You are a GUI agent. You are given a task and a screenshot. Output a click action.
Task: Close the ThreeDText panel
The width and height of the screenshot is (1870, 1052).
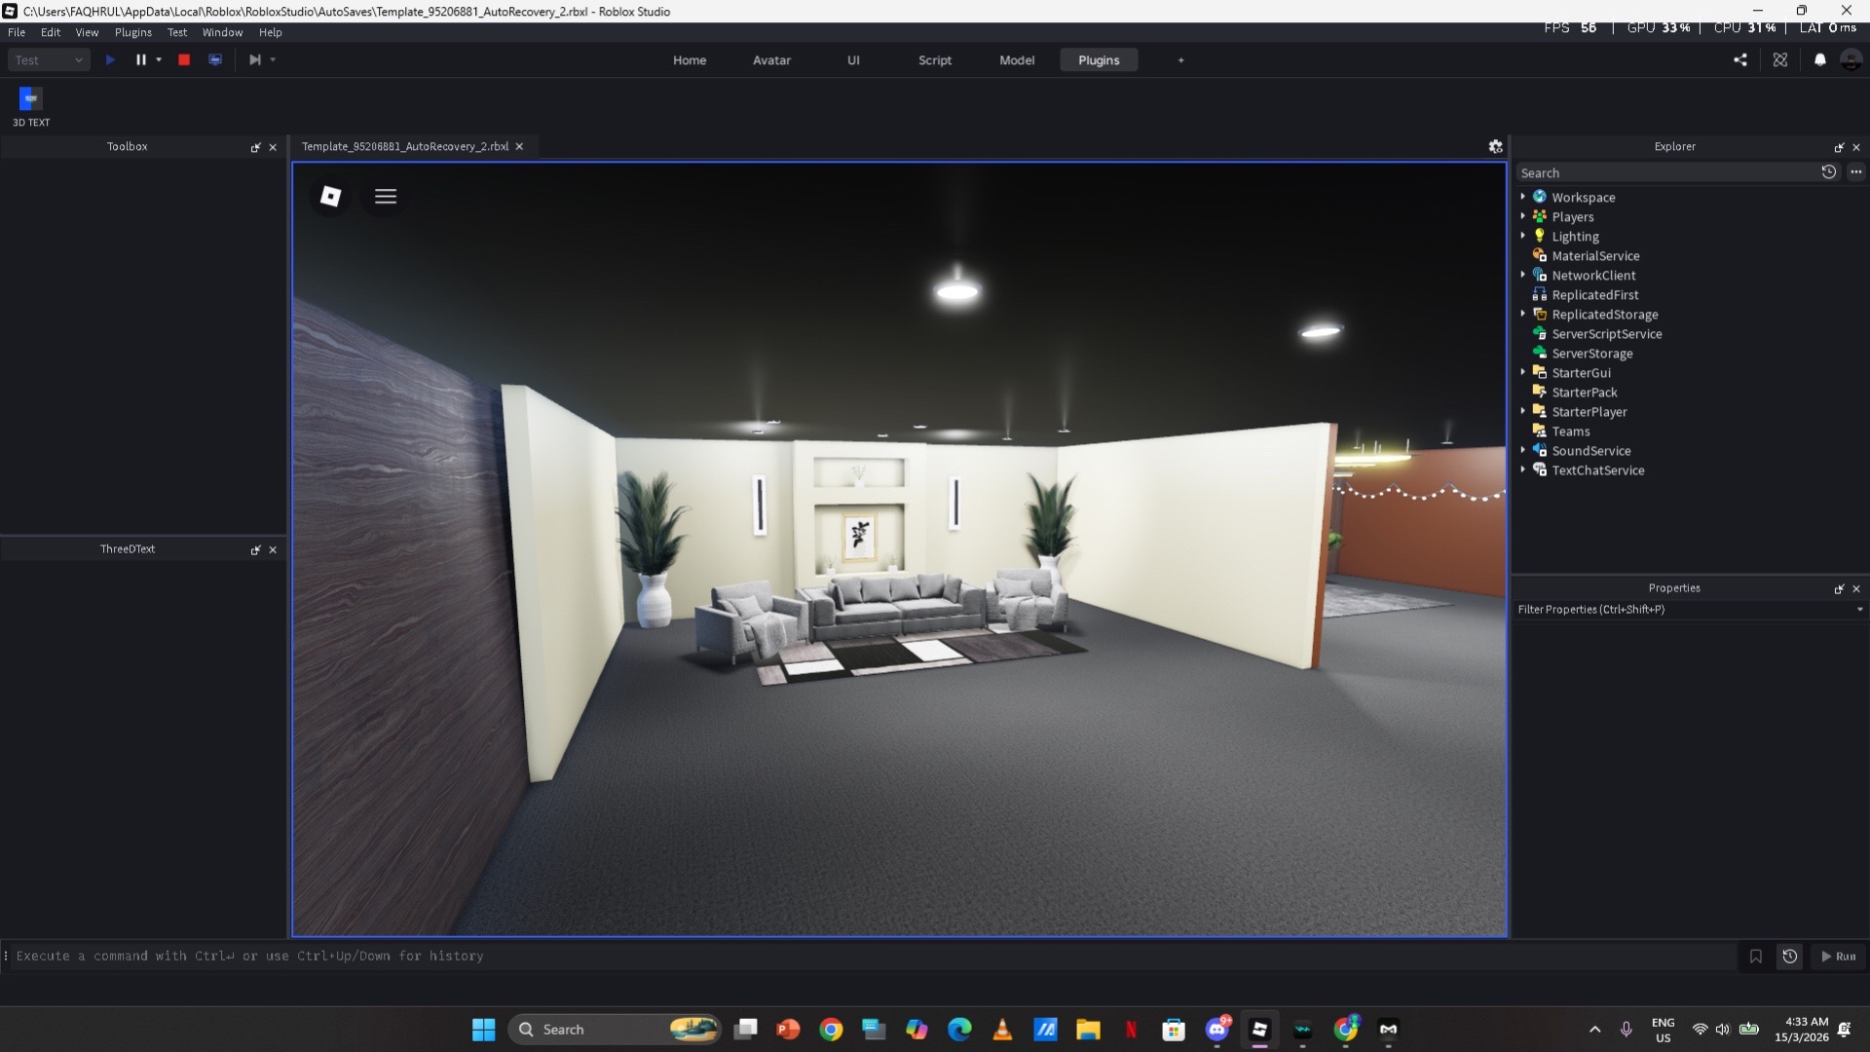[273, 549]
